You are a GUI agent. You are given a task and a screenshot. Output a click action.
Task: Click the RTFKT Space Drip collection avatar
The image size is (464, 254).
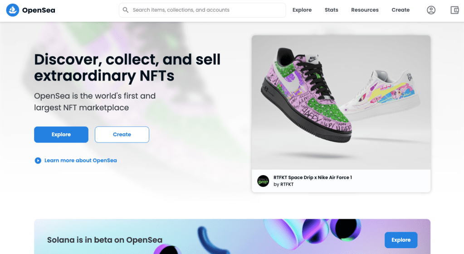(263, 181)
